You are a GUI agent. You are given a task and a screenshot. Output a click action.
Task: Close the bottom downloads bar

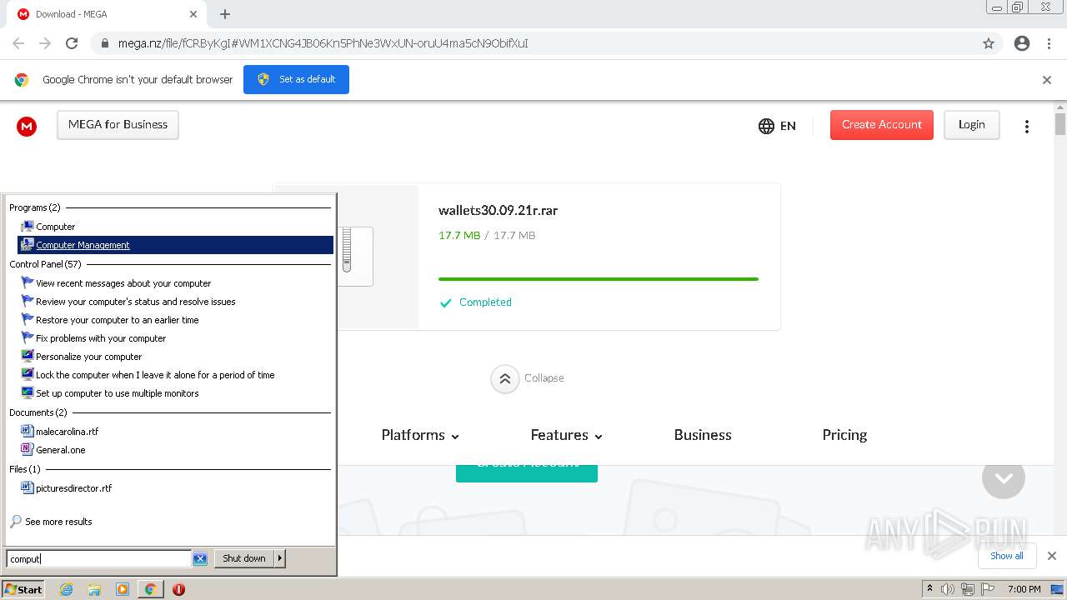[x=1052, y=556]
